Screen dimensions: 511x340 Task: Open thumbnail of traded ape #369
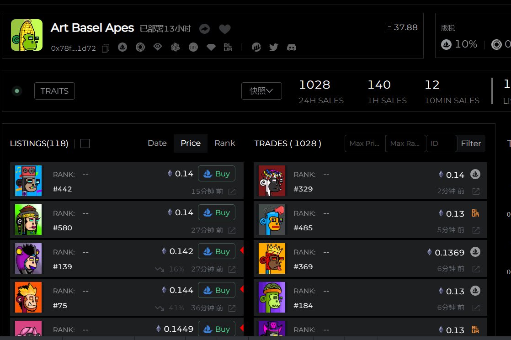tap(272, 258)
